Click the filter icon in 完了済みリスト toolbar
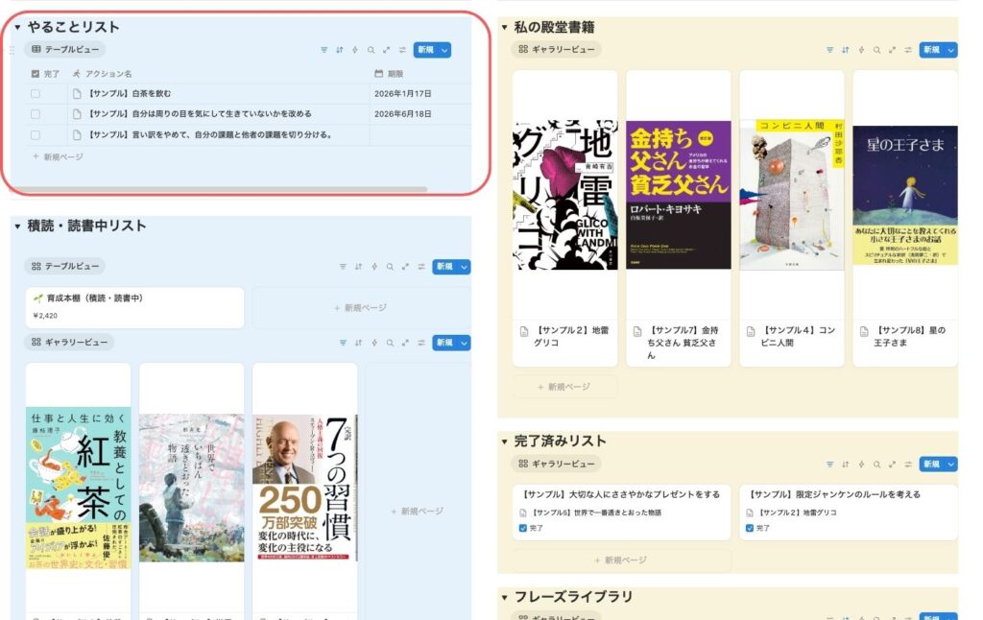This screenshot has height=620, width=983. click(829, 465)
